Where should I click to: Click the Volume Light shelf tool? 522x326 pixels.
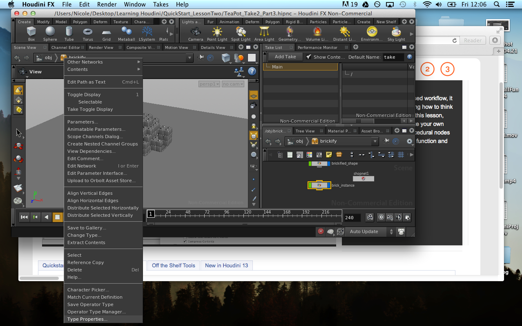point(317,33)
